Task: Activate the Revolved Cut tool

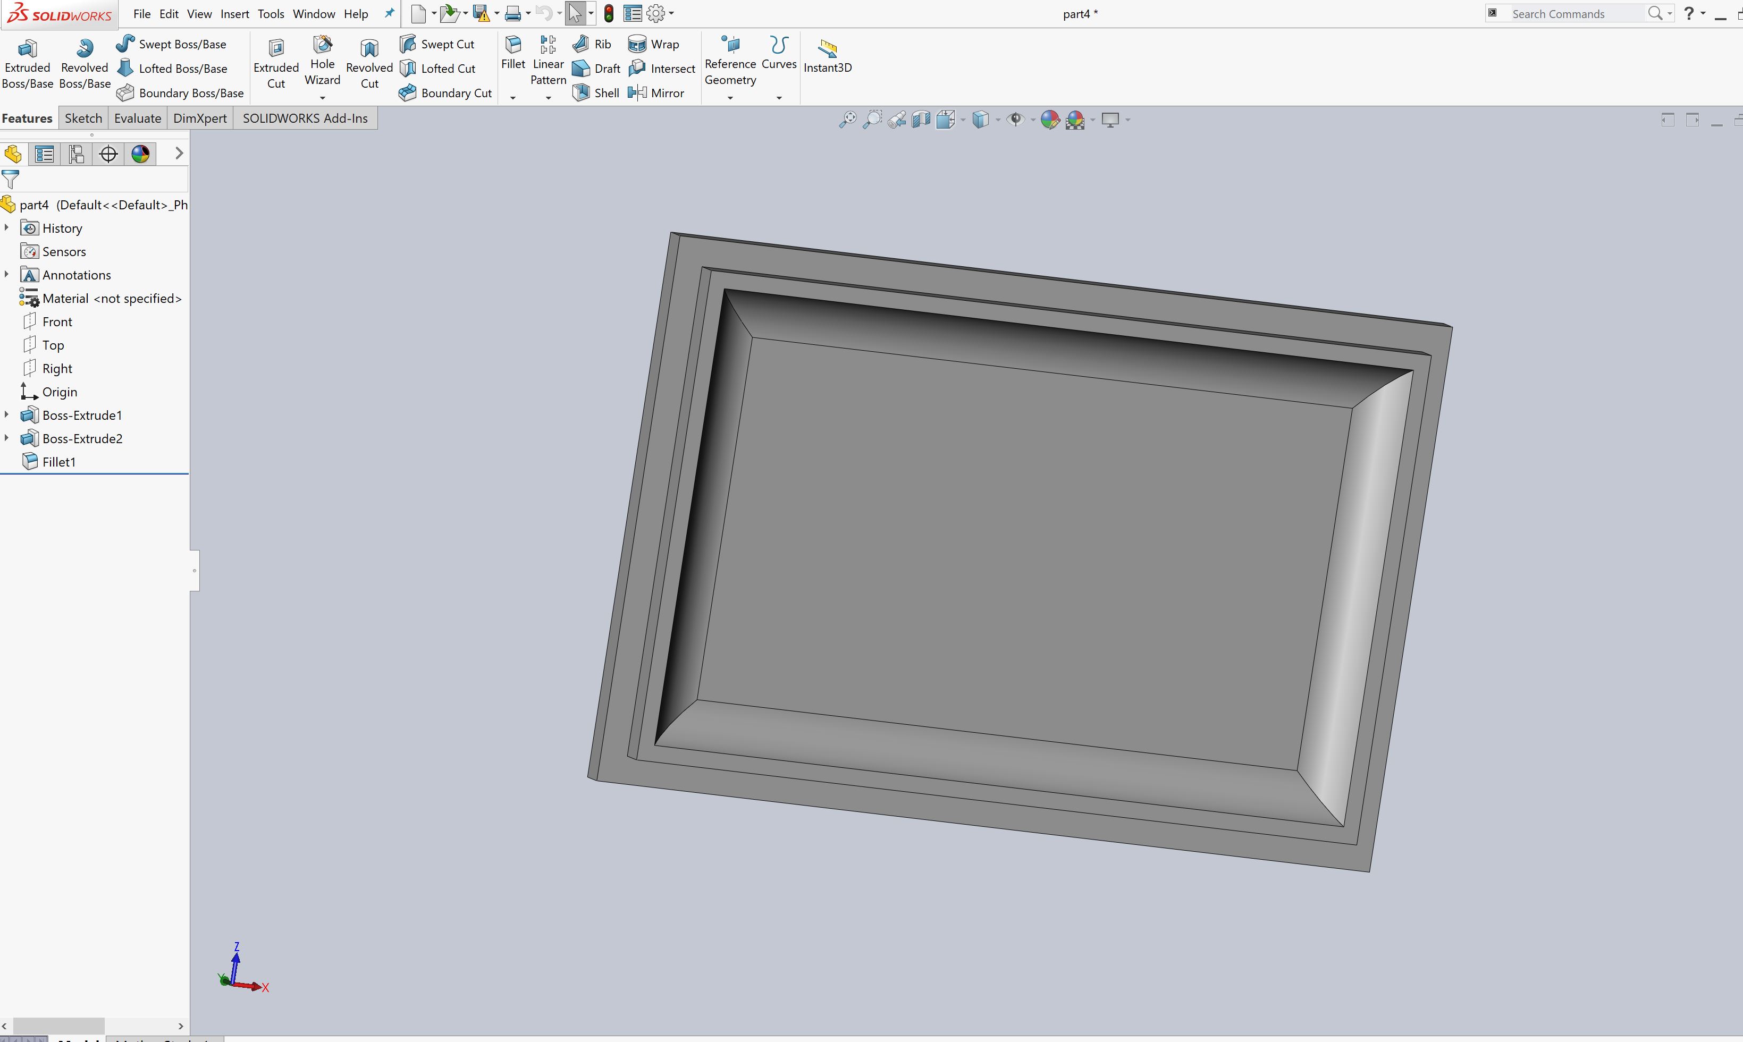Action: pyautogui.click(x=369, y=64)
